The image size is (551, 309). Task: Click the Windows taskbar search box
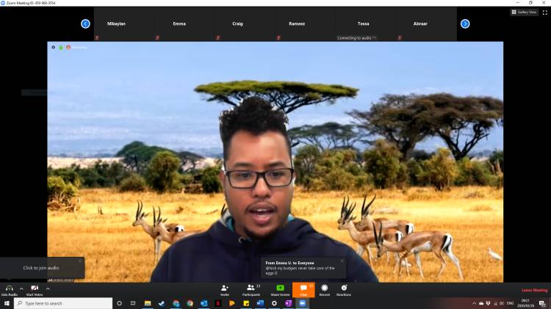click(x=62, y=303)
